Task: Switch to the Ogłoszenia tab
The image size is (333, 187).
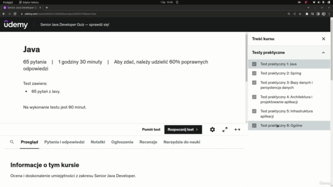Action: tap(122, 142)
